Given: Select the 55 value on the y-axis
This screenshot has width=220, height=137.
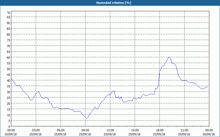Looking at the screenshot, I should click(9, 63).
